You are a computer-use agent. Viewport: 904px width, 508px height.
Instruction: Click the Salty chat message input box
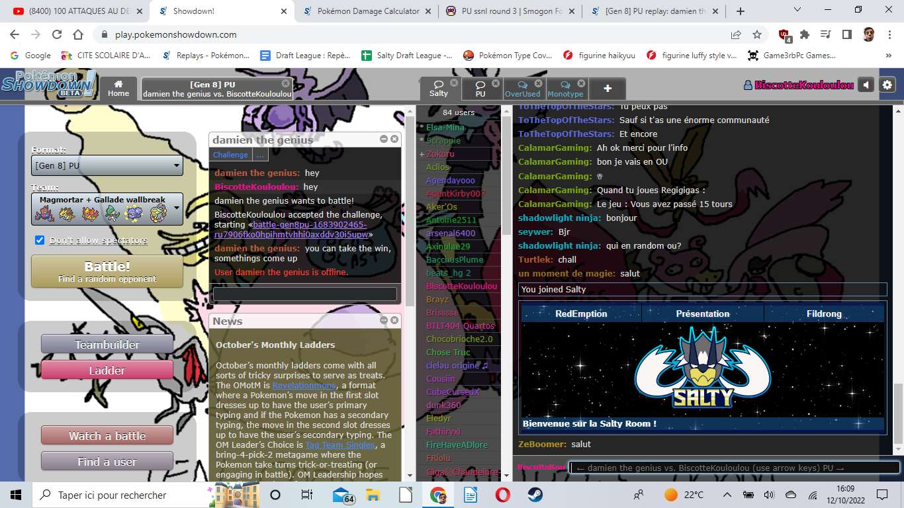point(735,468)
